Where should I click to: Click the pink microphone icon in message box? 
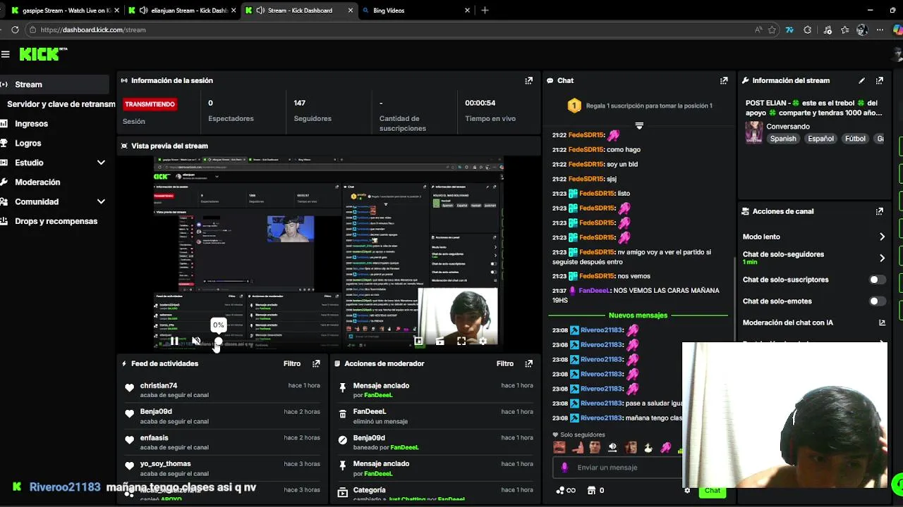564,468
